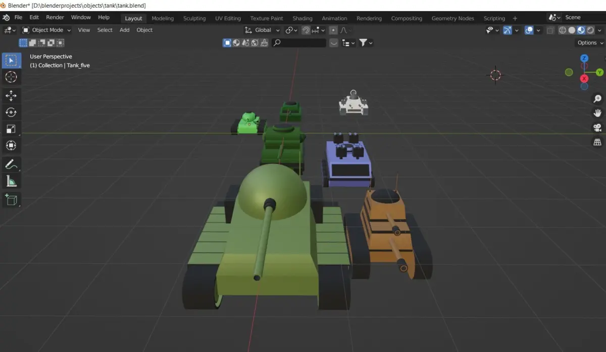Viewport: 606px width, 352px height.
Task: Click the Zoom magnifier viewport icon
Action: coord(597,99)
